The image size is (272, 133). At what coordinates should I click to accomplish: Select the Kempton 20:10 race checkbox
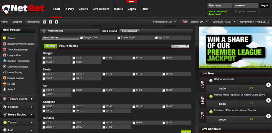(x=104, y=111)
